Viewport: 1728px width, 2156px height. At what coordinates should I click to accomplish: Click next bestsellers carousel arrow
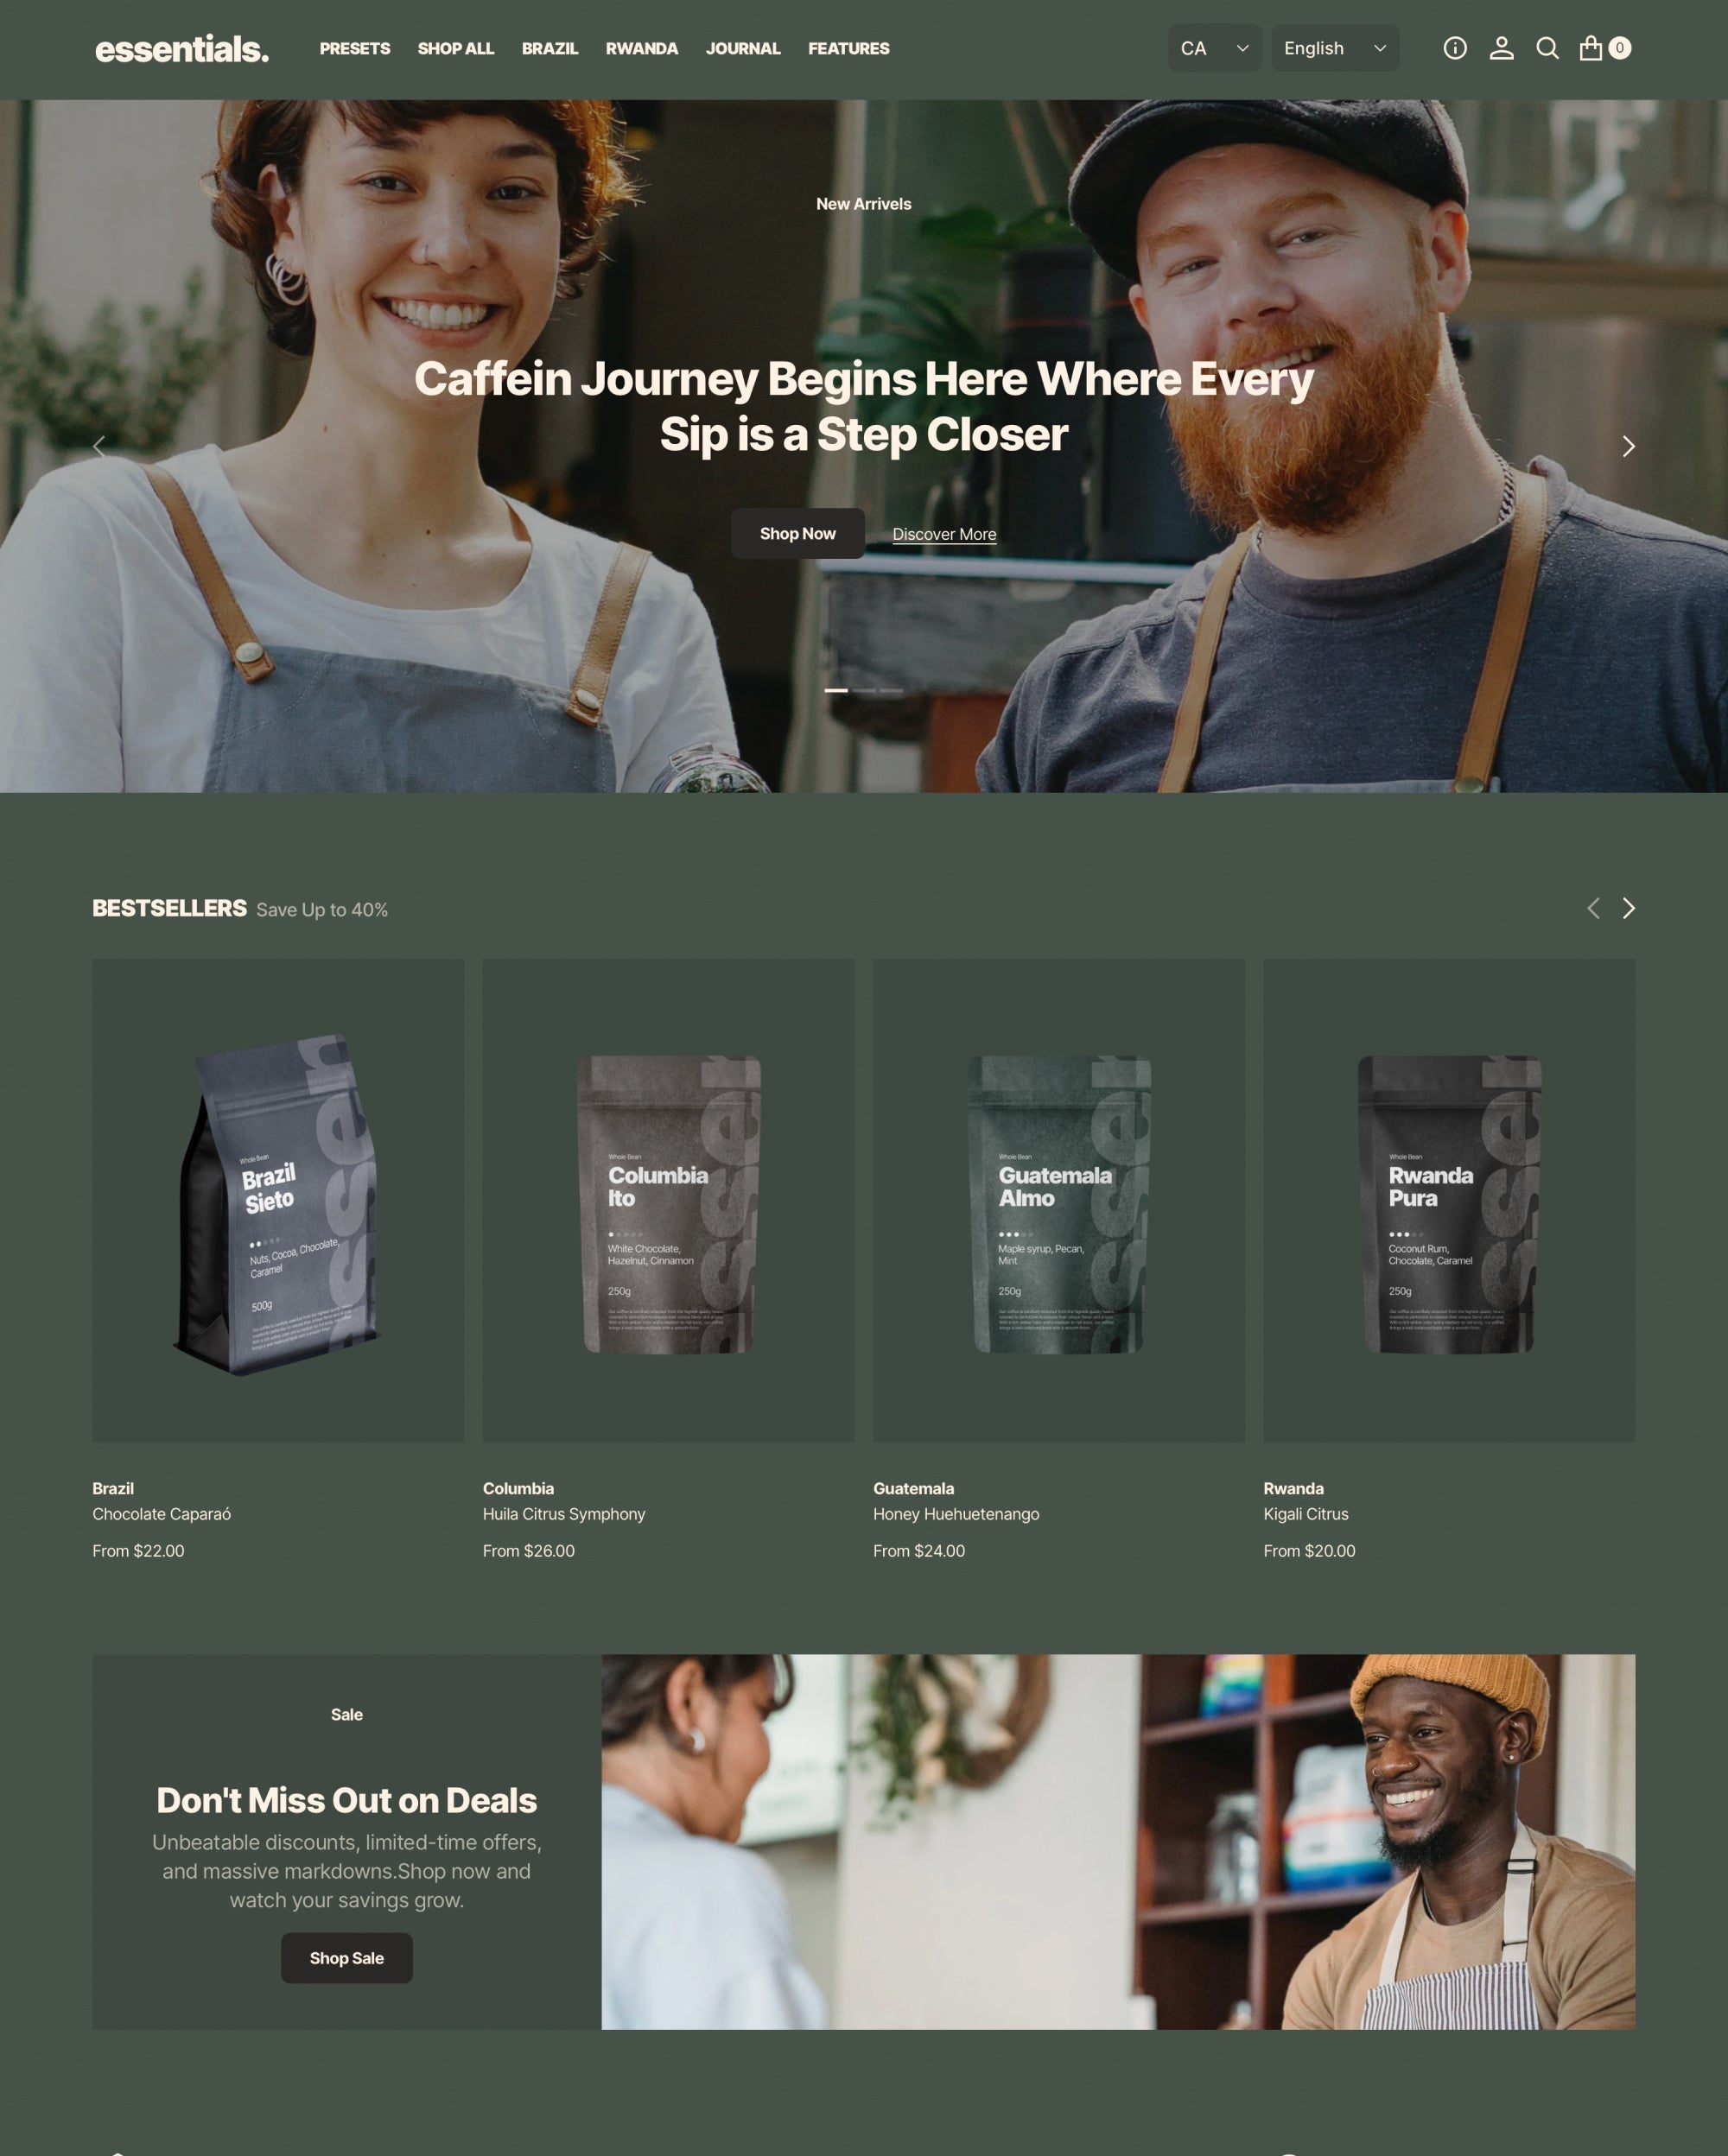tap(1628, 908)
